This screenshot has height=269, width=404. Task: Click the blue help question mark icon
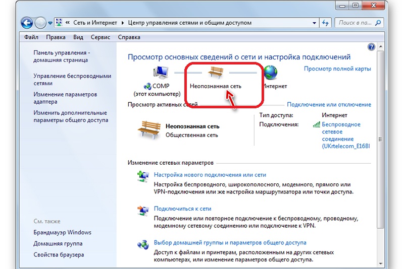click(x=371, y=47)
